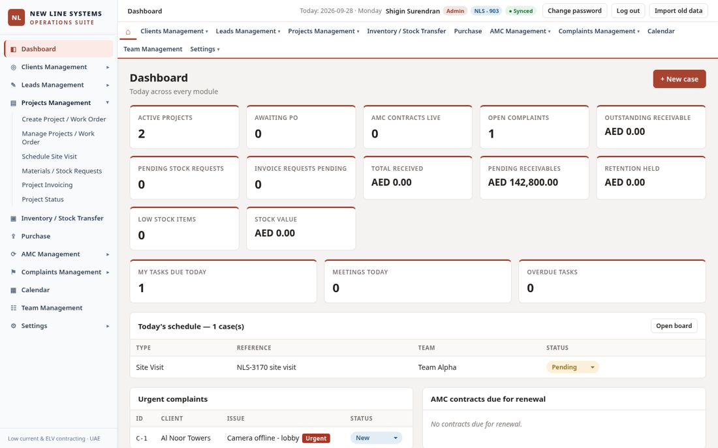Image resolution: width=718 pixels, height=448 pixels.
Task: Click Import old data button
Action: click(x=678, y=10)
